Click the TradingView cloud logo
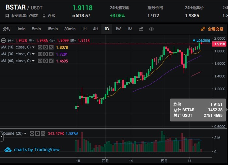228x165 pixels. [x=8, y=149]
